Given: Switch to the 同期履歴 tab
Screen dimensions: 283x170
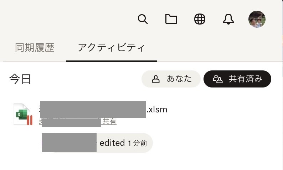Looking at the screenshot, I should 35,48.
